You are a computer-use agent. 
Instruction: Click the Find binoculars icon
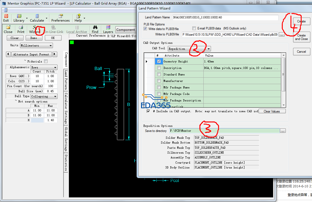(x=95, y=29)
